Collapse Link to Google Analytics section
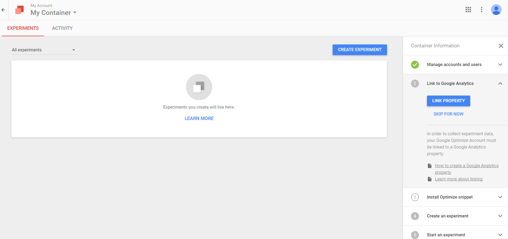508x239 pixels. click(x=500, y=84)
